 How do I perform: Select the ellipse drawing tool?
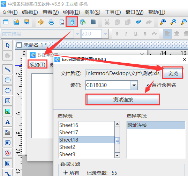pos(8,90)
